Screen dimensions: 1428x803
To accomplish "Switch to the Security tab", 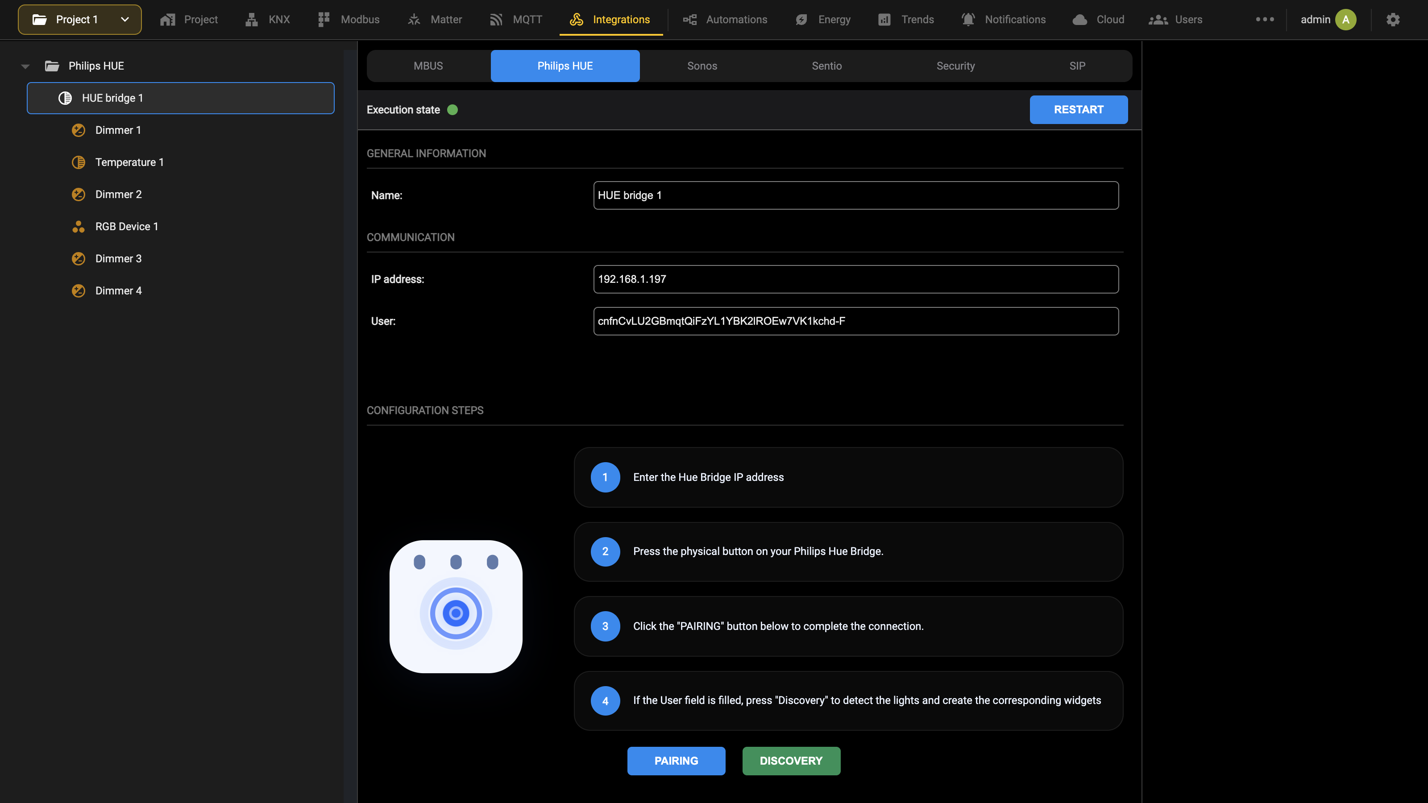I will pos(955,66).
